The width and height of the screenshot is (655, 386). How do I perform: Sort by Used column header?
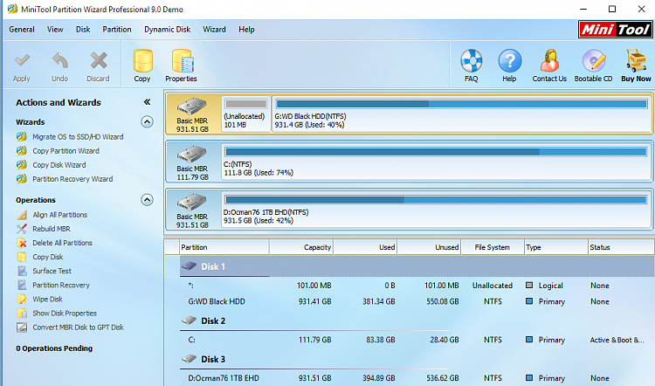(365, 247)
